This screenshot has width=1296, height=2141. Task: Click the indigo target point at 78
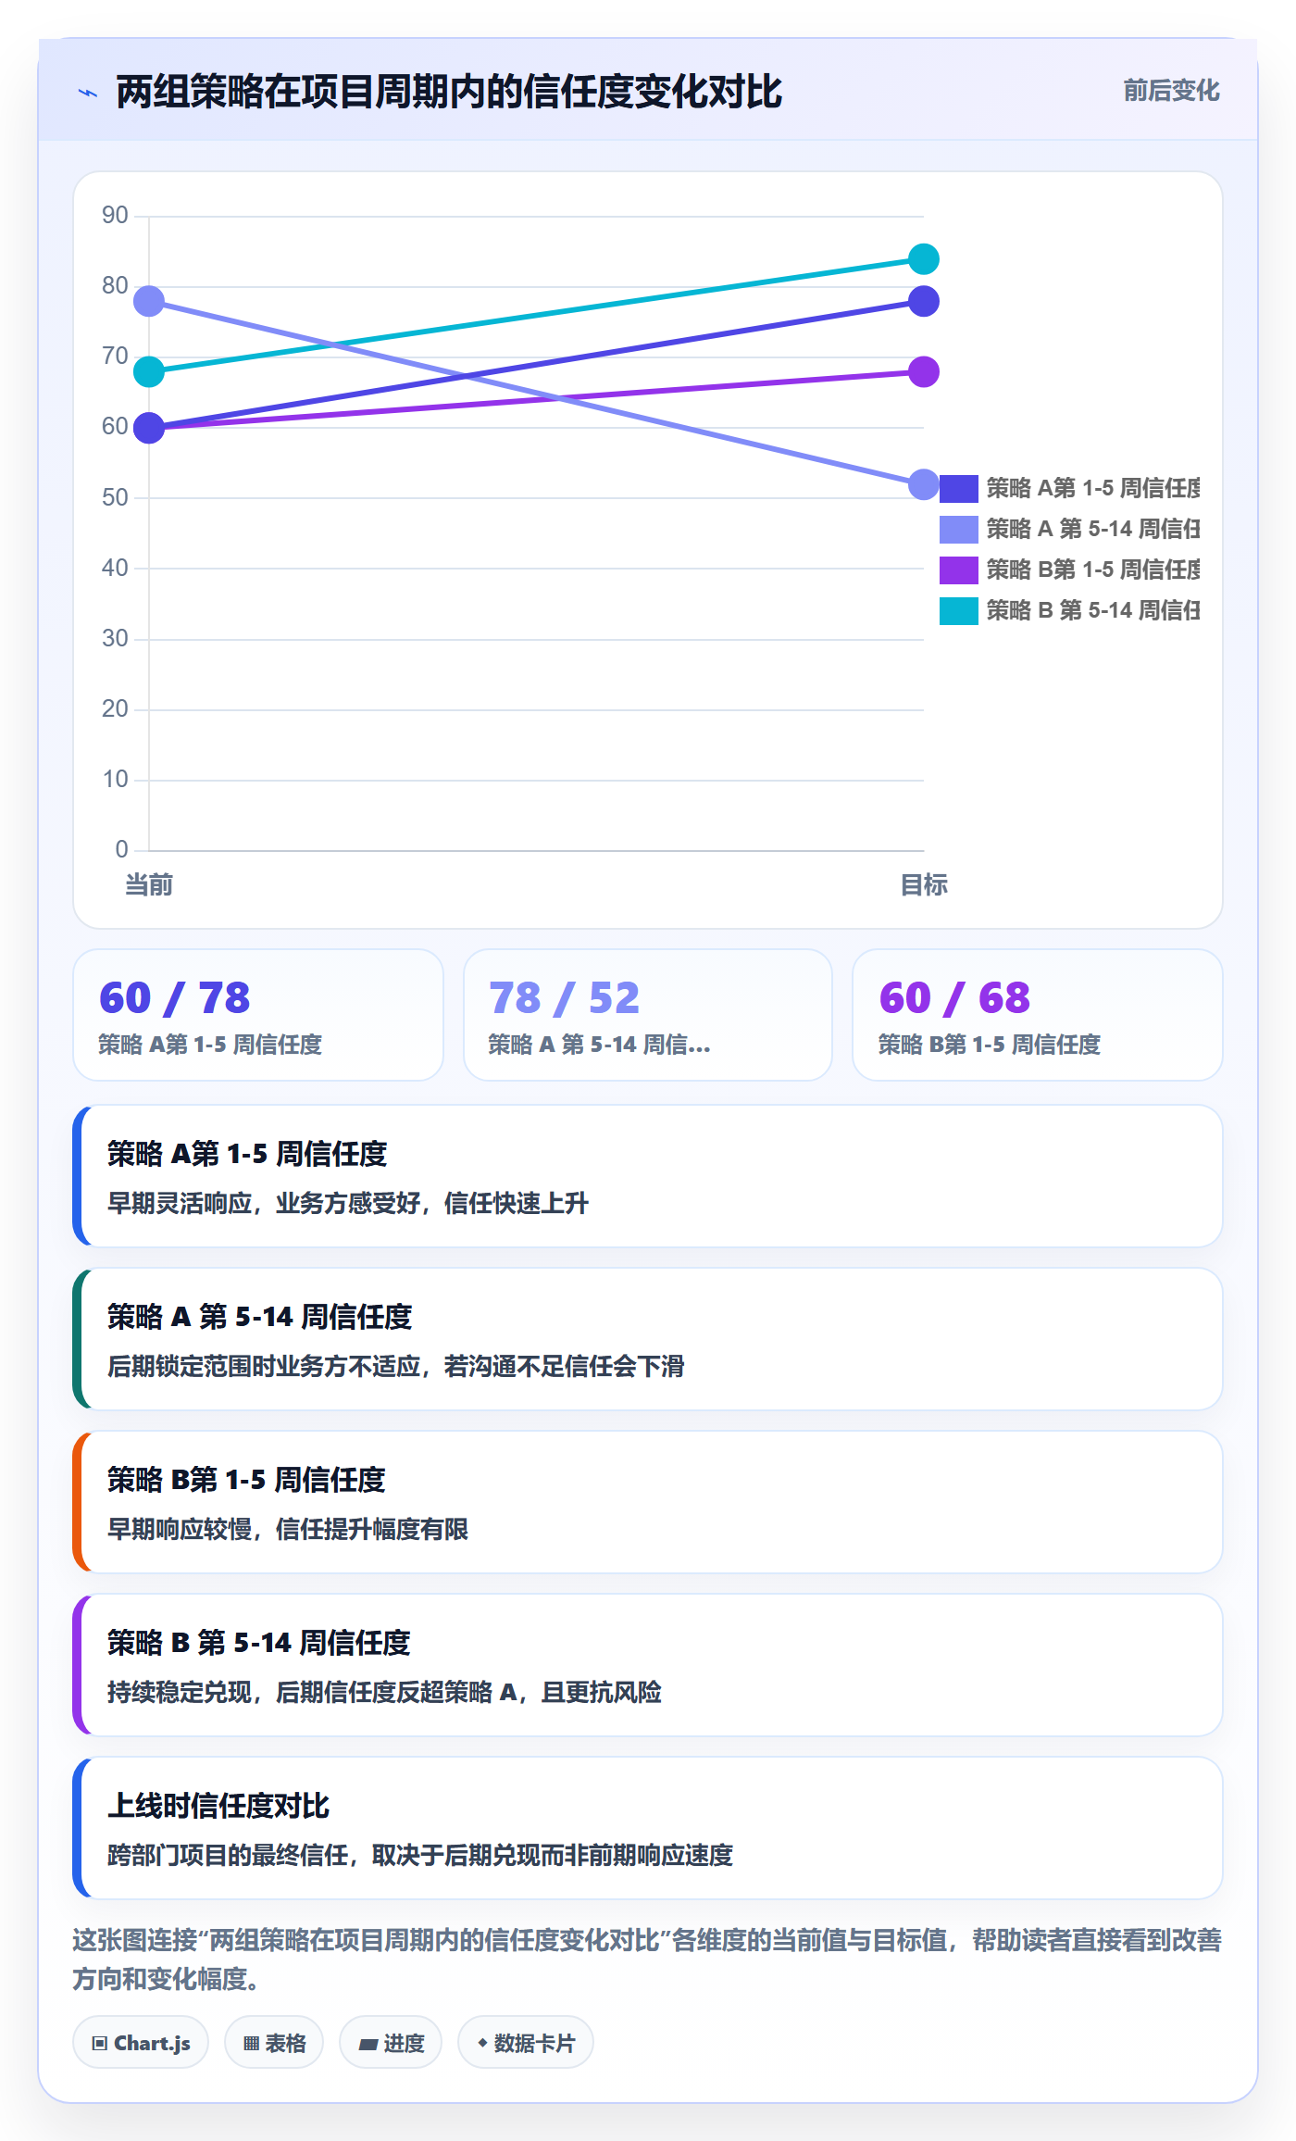click(924, 301)
